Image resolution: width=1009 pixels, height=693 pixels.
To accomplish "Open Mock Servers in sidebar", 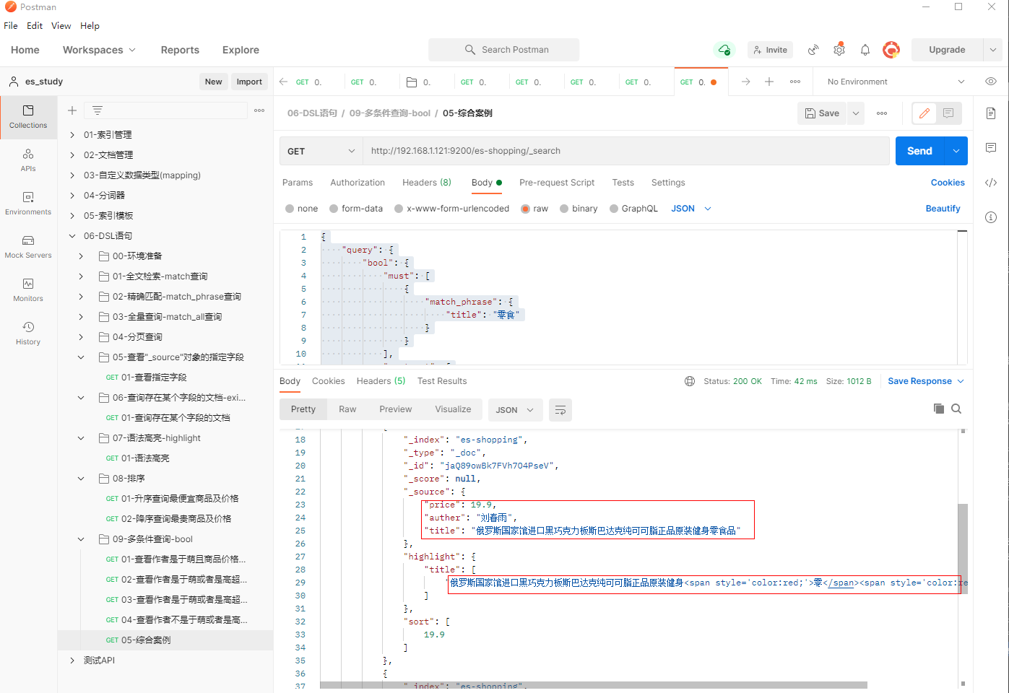I will point(28,246).
